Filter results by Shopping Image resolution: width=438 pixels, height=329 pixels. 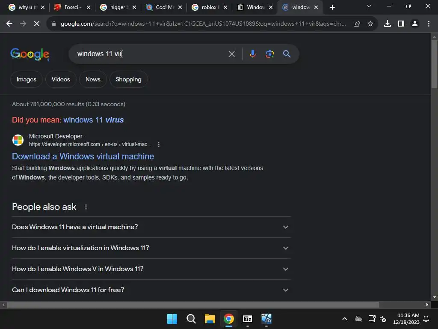coord(128,79)
